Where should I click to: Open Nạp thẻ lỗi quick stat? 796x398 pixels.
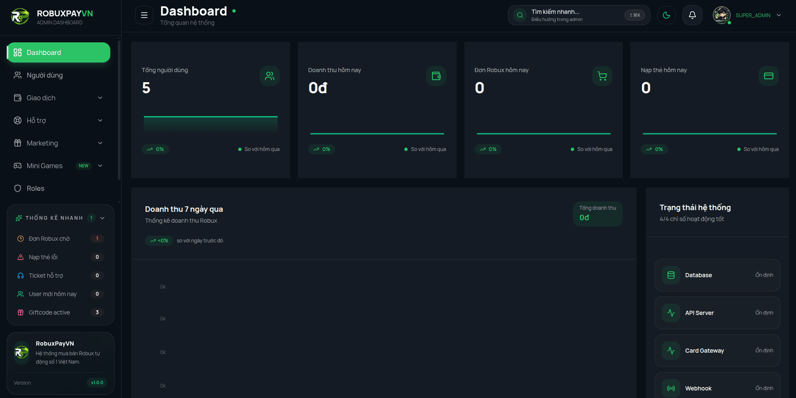click(60, 257)
